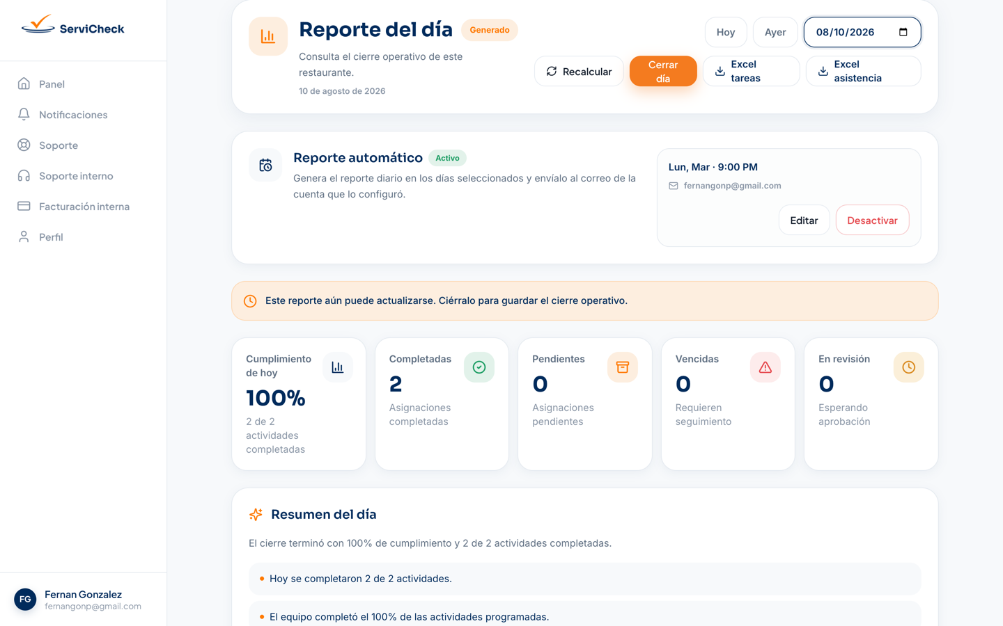The width and height of the screenshot is (1003, 626).
Task: Click the FG user avatar
Action: click(x=25, y=599)
